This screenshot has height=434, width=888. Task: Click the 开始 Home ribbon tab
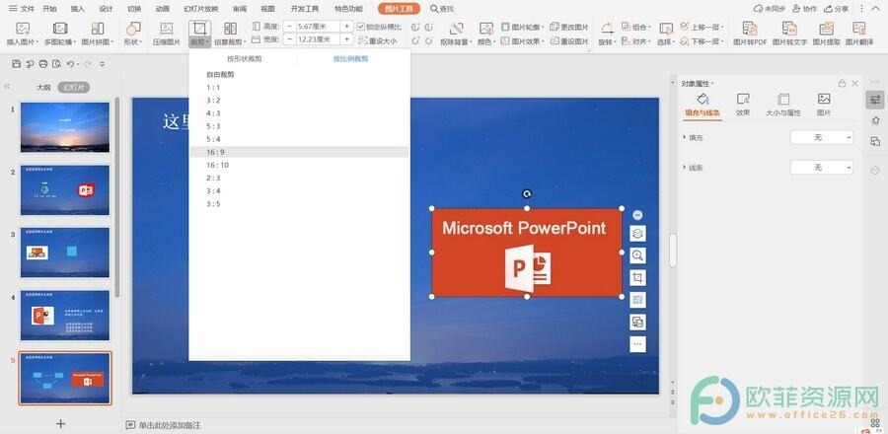coord(49,9)
